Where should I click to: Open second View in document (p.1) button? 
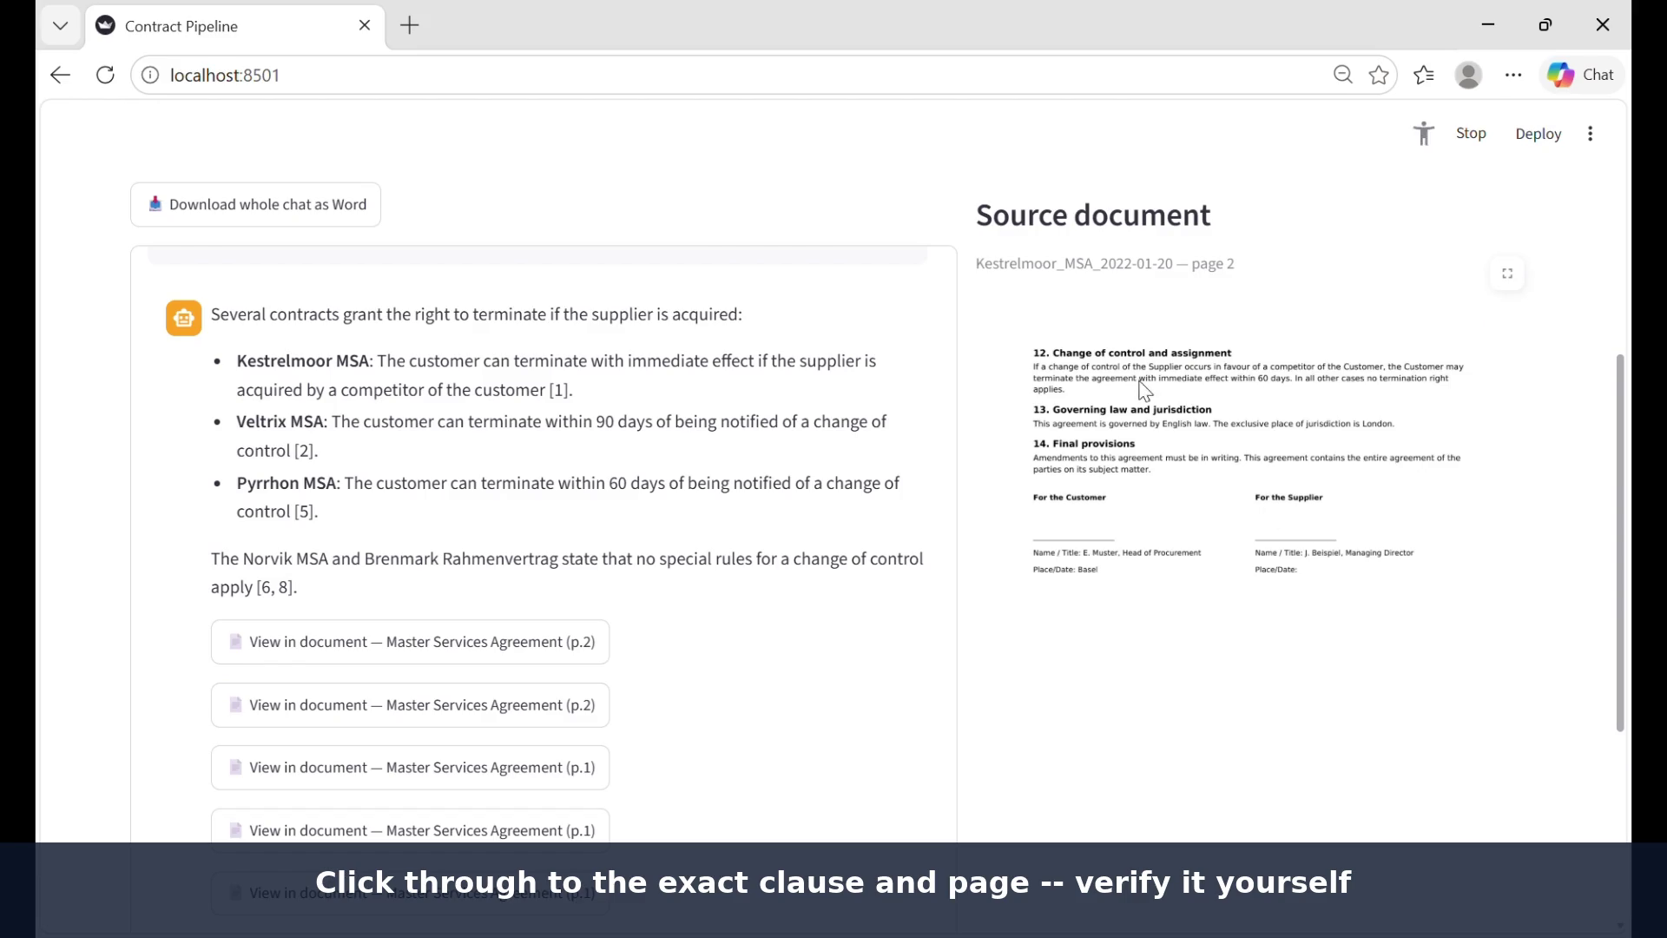pyautogui.click(x=410, y=830)
